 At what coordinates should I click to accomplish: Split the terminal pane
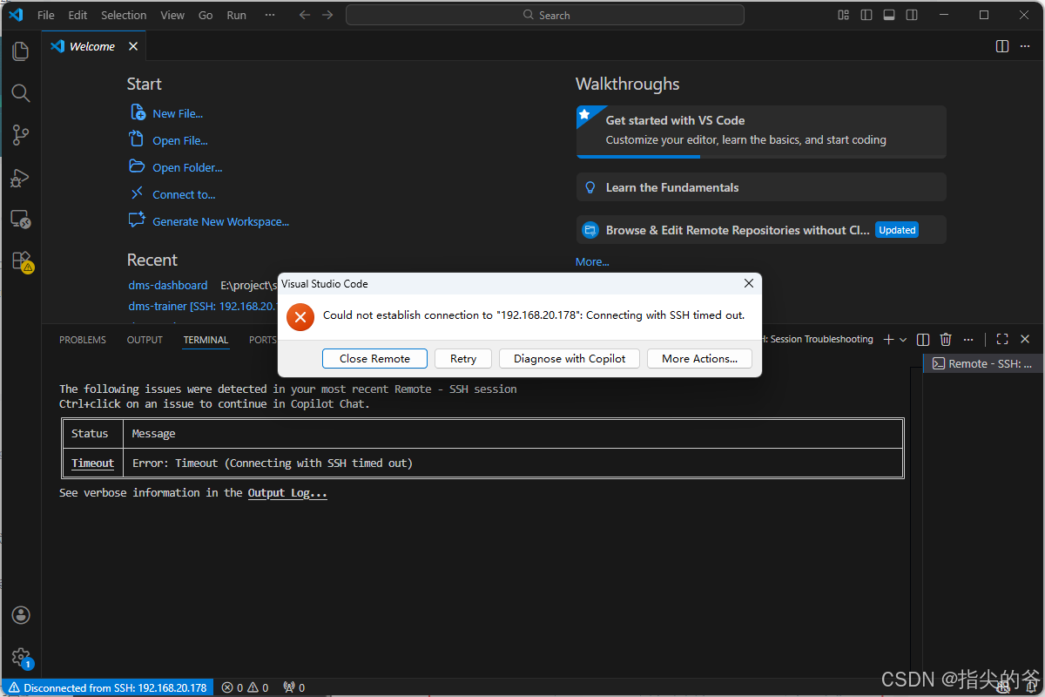[x=923, y=339]
